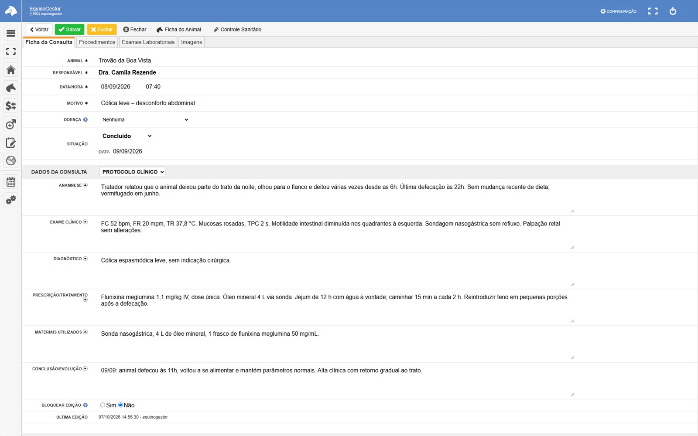This screenshot has height=436, width=698.
Task: Open the animals section horse-head sidebar icon
Action: [11, 88]
